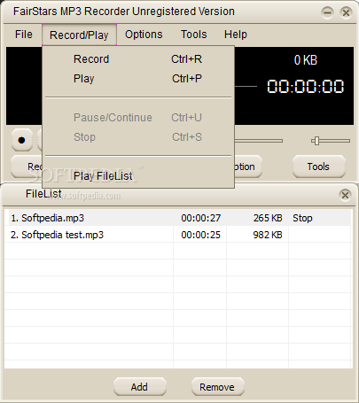Image resolution: width=359 pixels, height=403 pixels.
Task: Open the Options menu
Action: click(144, 35)
